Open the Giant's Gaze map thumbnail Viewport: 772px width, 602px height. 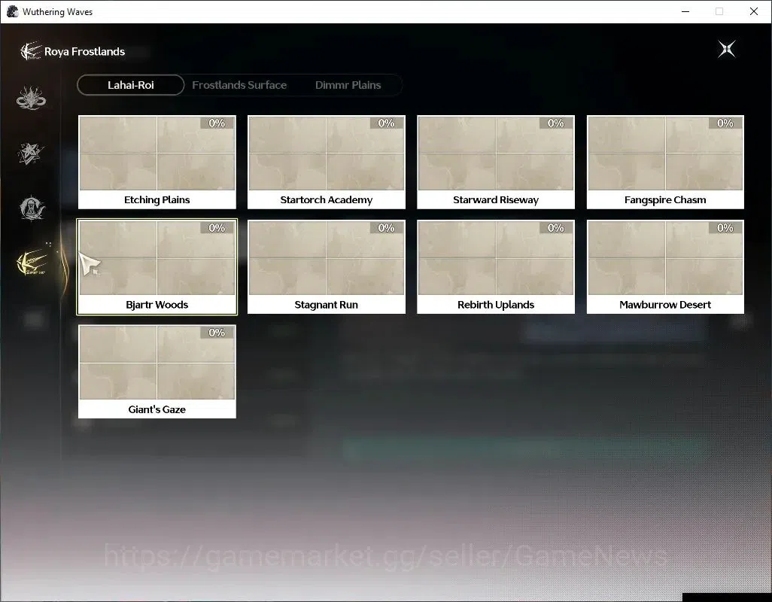pos(157,362)
